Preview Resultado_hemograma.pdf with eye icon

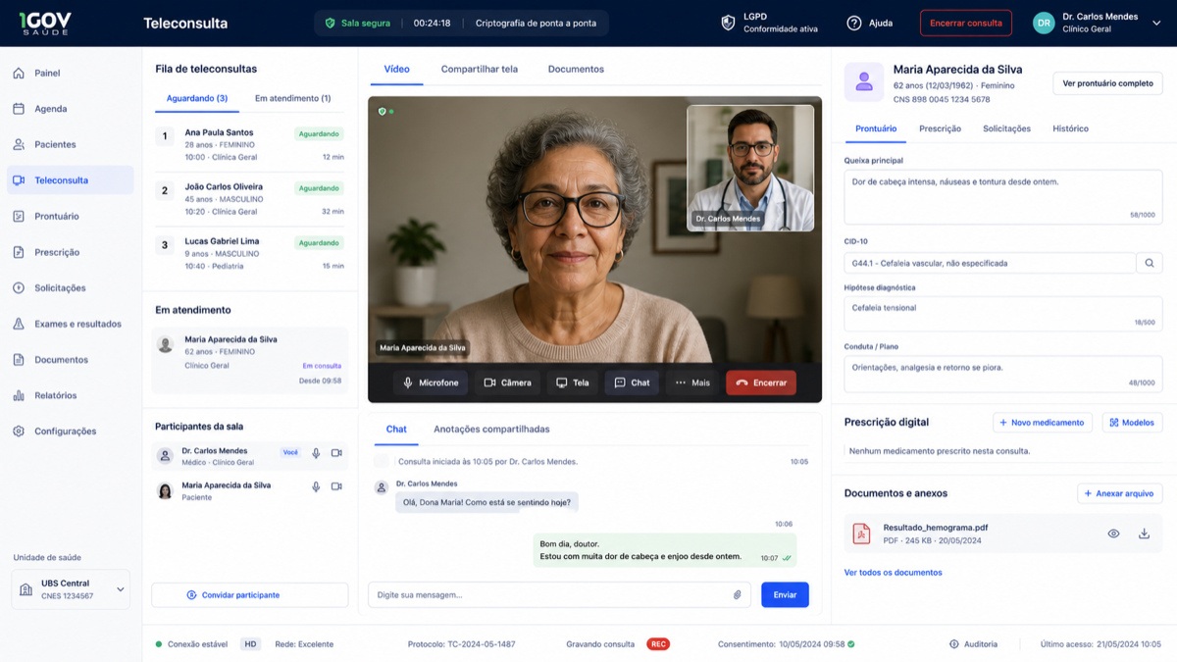tap(1113, 534)
